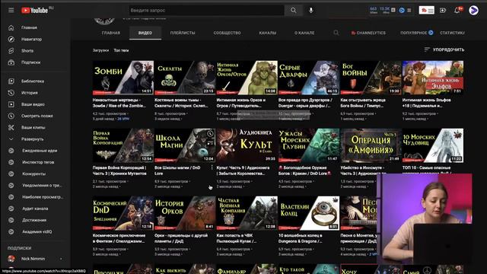Focus the Введите запрос search field
487x274 pixels.
pyautogui.click(x=206, y=10)
